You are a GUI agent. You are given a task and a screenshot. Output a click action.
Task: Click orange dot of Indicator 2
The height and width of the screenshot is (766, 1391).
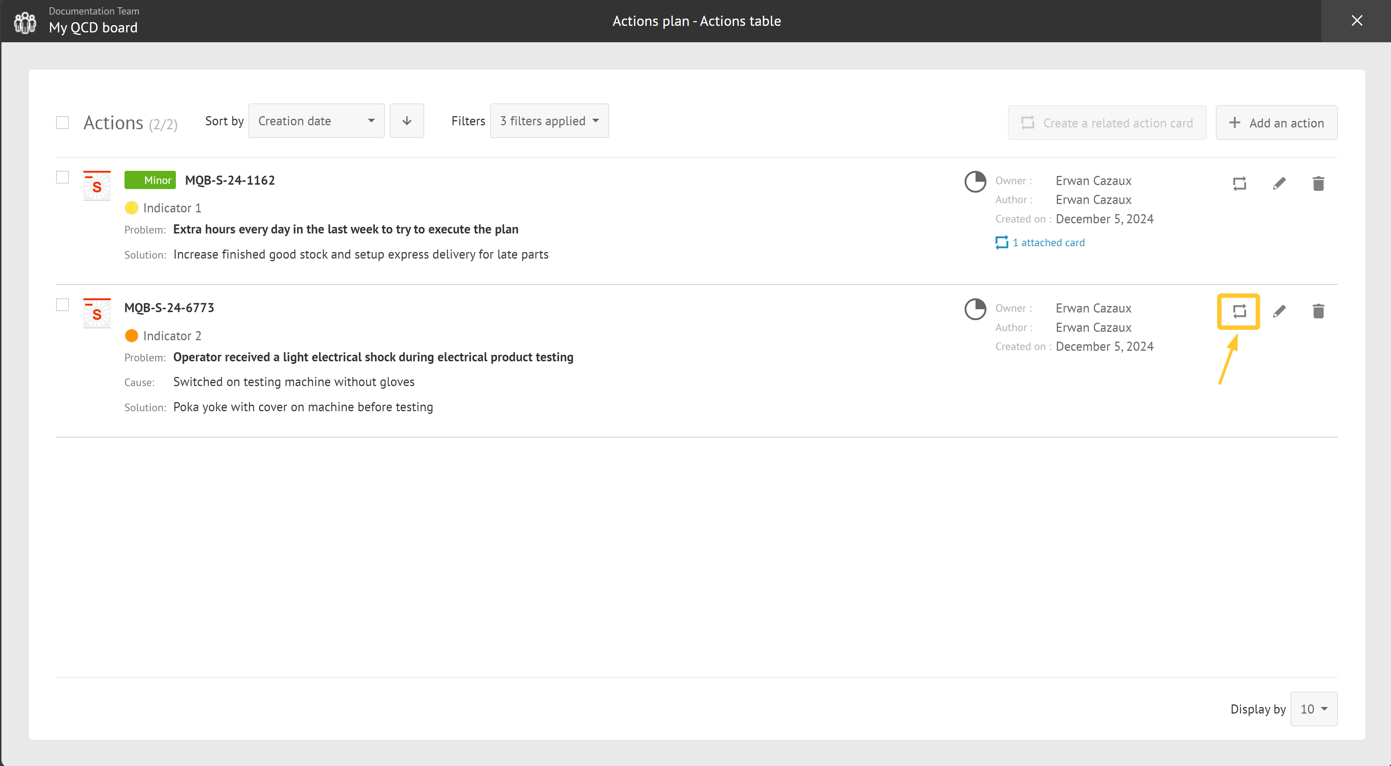point(131,335)
